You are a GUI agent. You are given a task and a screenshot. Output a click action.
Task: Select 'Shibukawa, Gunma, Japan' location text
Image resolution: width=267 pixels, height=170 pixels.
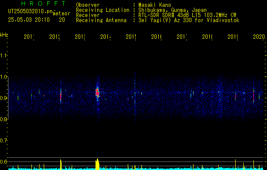(x=172, y=10)
